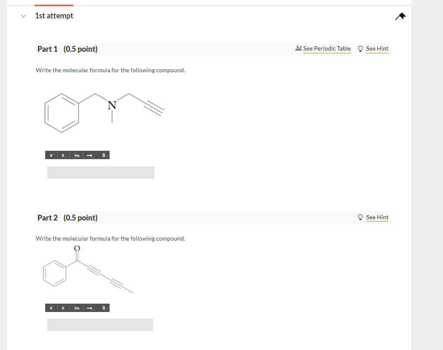Select the superscript icon in Part 1 toolbar
This screenshot has width=443, height=350.
pos(51,155)
